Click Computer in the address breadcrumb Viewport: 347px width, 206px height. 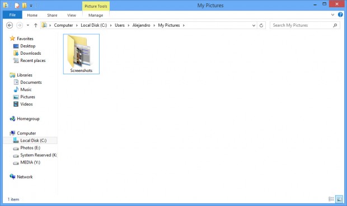[63, 25]
